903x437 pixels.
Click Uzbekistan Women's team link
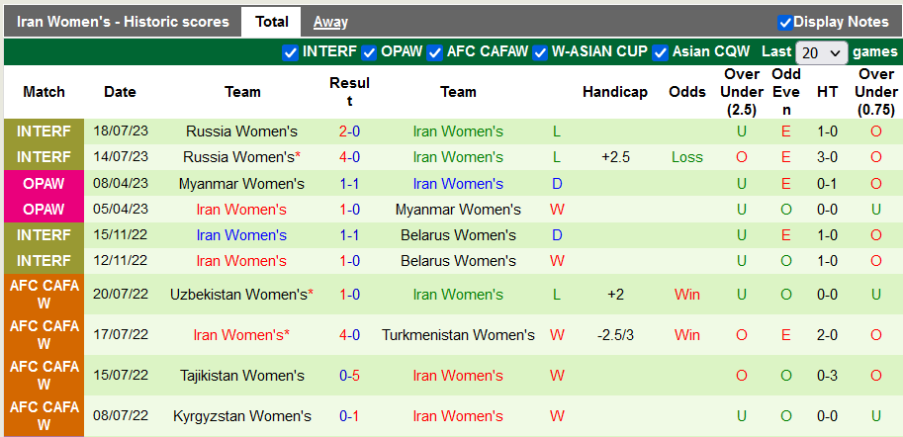[x=238, y=295]
